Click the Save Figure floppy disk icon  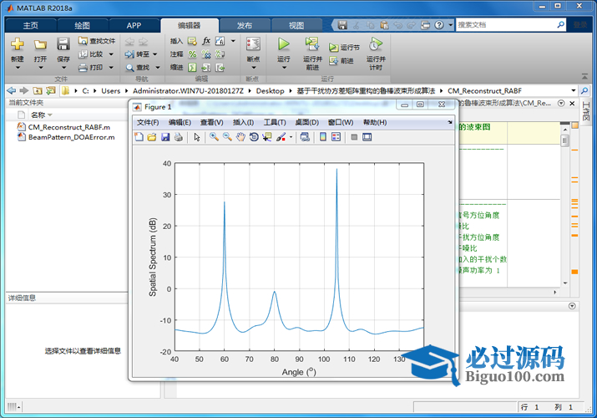[x=165, y=137]
